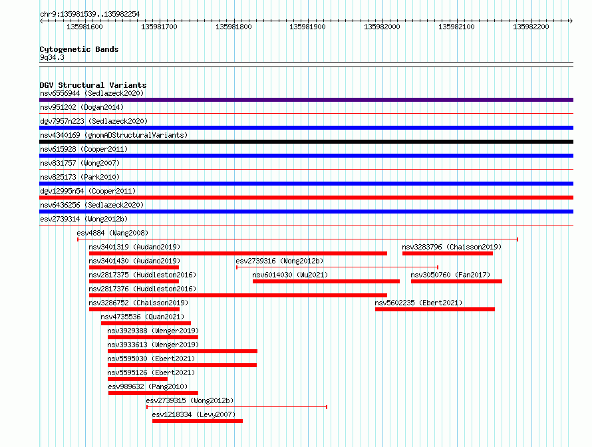Click the 135981600 ruler label
Screen dimensions: 592x447
pos(84,27)
